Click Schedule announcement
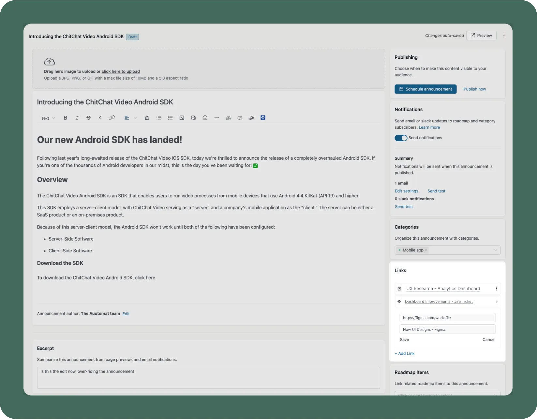Screen dimensions: 537x419 (x=425, y=89)
